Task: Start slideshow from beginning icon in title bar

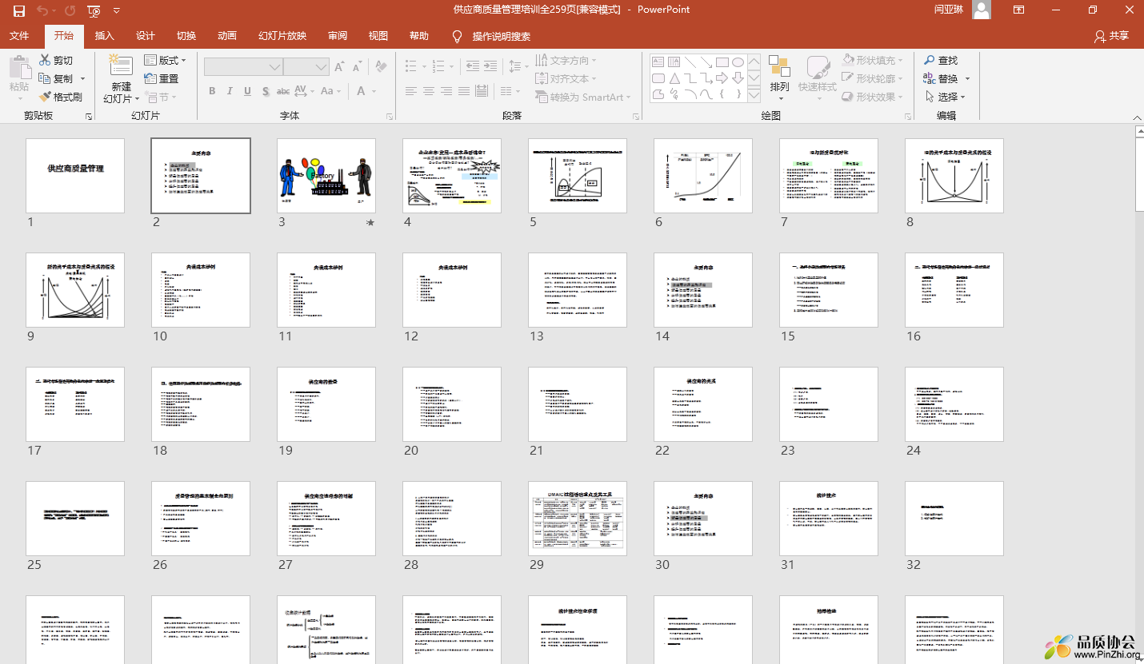Action: point(94,10)
